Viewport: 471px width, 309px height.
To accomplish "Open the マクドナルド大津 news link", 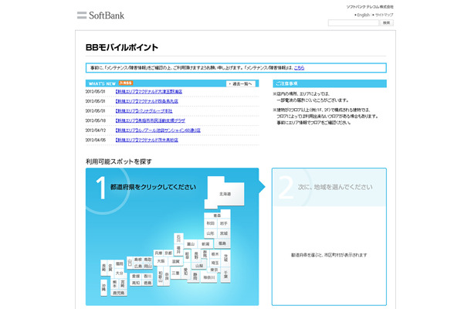I will [x=149, y=91].
